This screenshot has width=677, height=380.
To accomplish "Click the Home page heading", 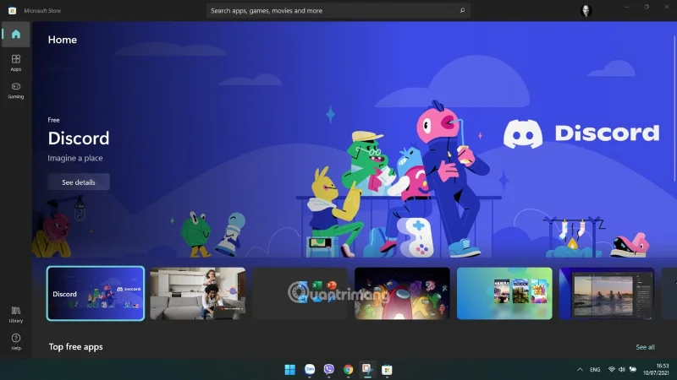I will tap(62, 40).
